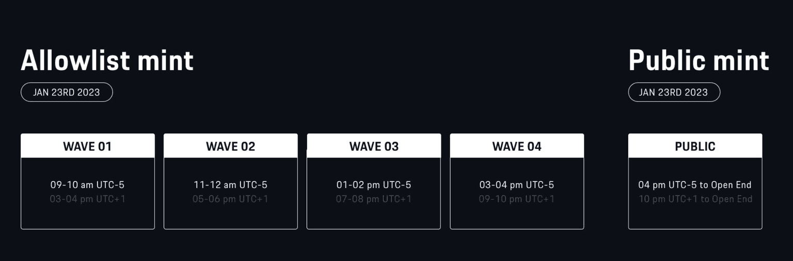Click the Allowlist mint heading

tap(107, 61)
